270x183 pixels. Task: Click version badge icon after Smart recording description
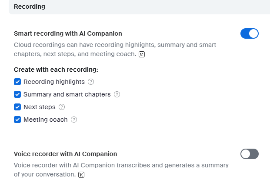(x=142, y=54)
